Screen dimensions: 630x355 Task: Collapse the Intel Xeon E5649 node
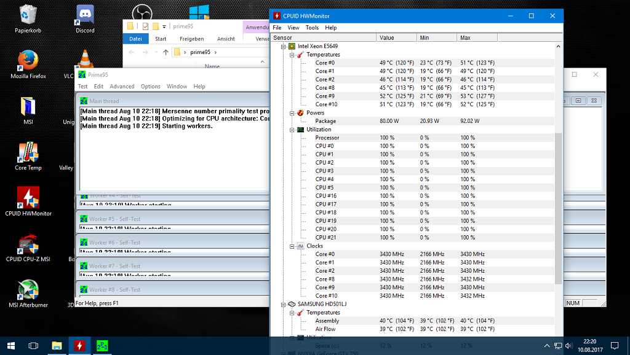[283, 47]
